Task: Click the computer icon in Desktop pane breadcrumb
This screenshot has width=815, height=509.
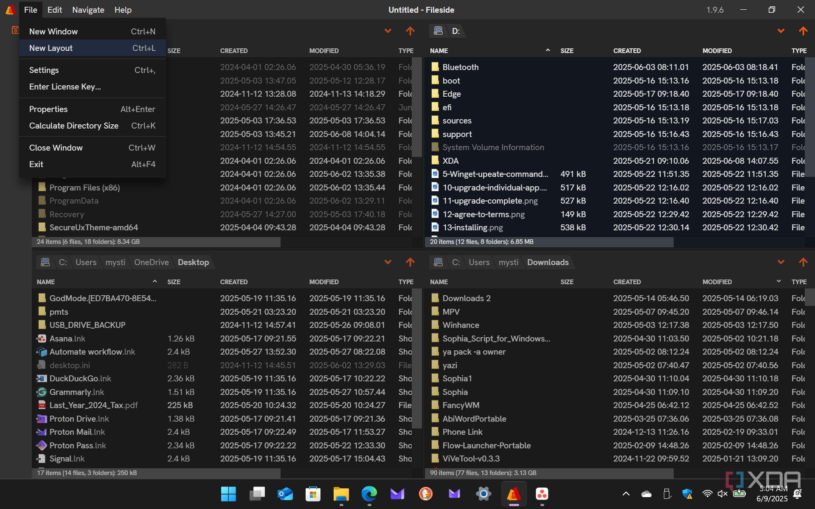Action: (45, 262)
